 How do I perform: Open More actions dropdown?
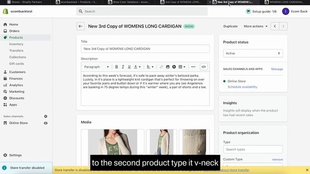click(x=255, y=26)
